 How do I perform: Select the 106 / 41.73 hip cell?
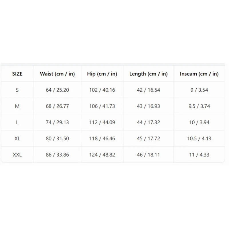coord(102,106)
